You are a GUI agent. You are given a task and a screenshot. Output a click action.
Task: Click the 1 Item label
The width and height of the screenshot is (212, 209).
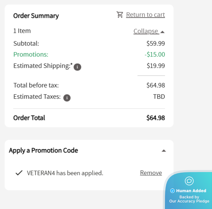coord(22,31)
